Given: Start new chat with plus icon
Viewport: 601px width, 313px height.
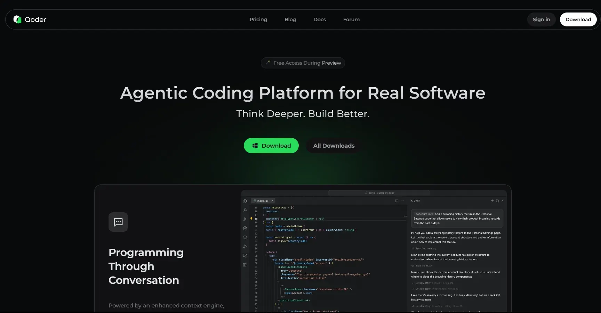Looking at the screenshot, I should pos(492,201).
